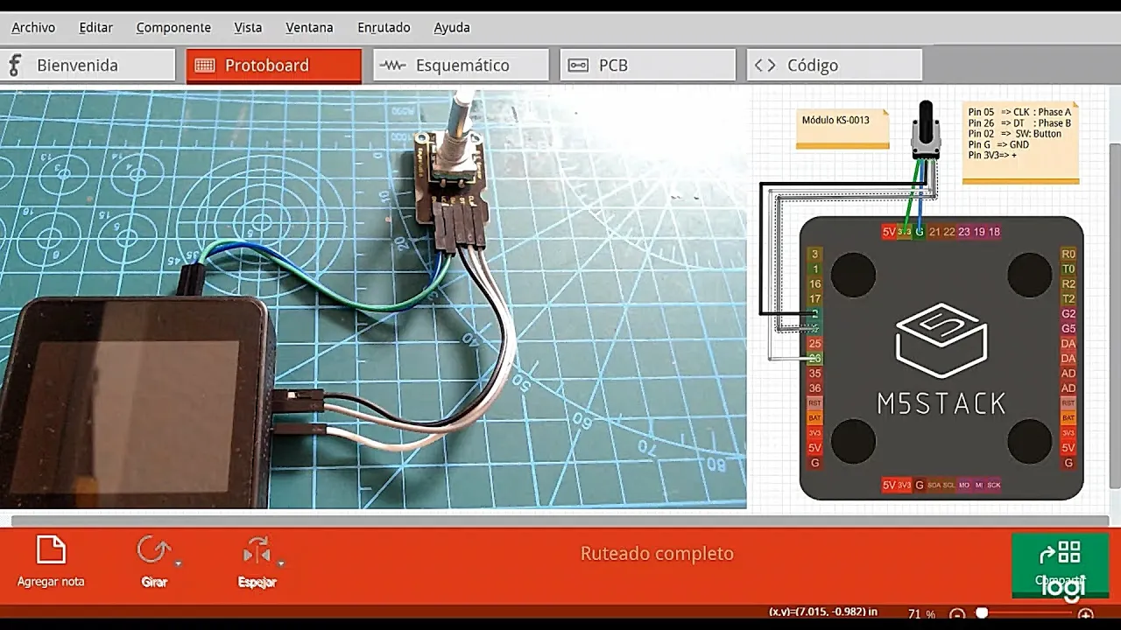Click pin G2 on M5Stack right header
Screen dimensions: 1121x630
(x=1068, y=313)
